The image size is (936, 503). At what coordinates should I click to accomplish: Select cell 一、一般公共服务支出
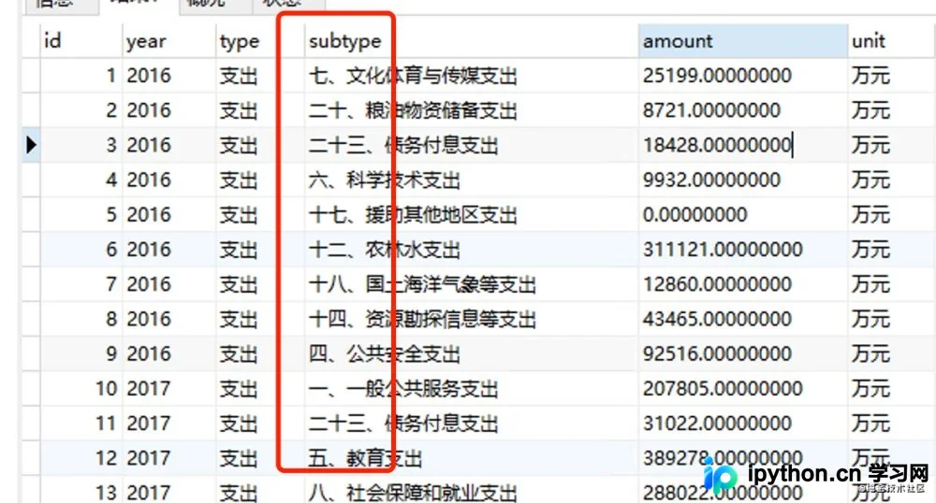[472, 389]
